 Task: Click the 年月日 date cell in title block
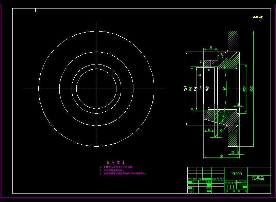(x=221, y=179)
